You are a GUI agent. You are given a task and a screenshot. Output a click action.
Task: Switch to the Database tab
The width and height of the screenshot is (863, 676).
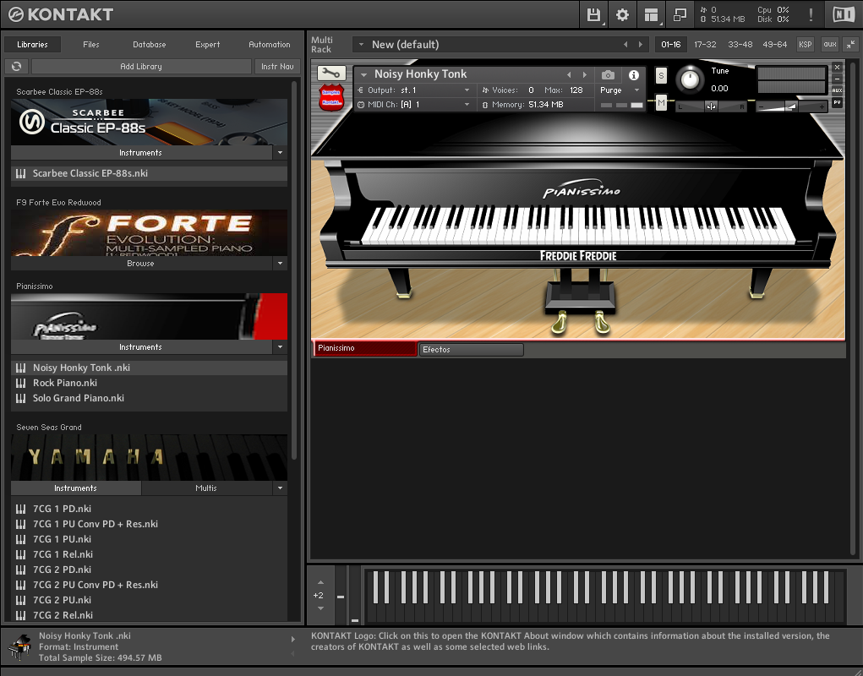point(149,45)
